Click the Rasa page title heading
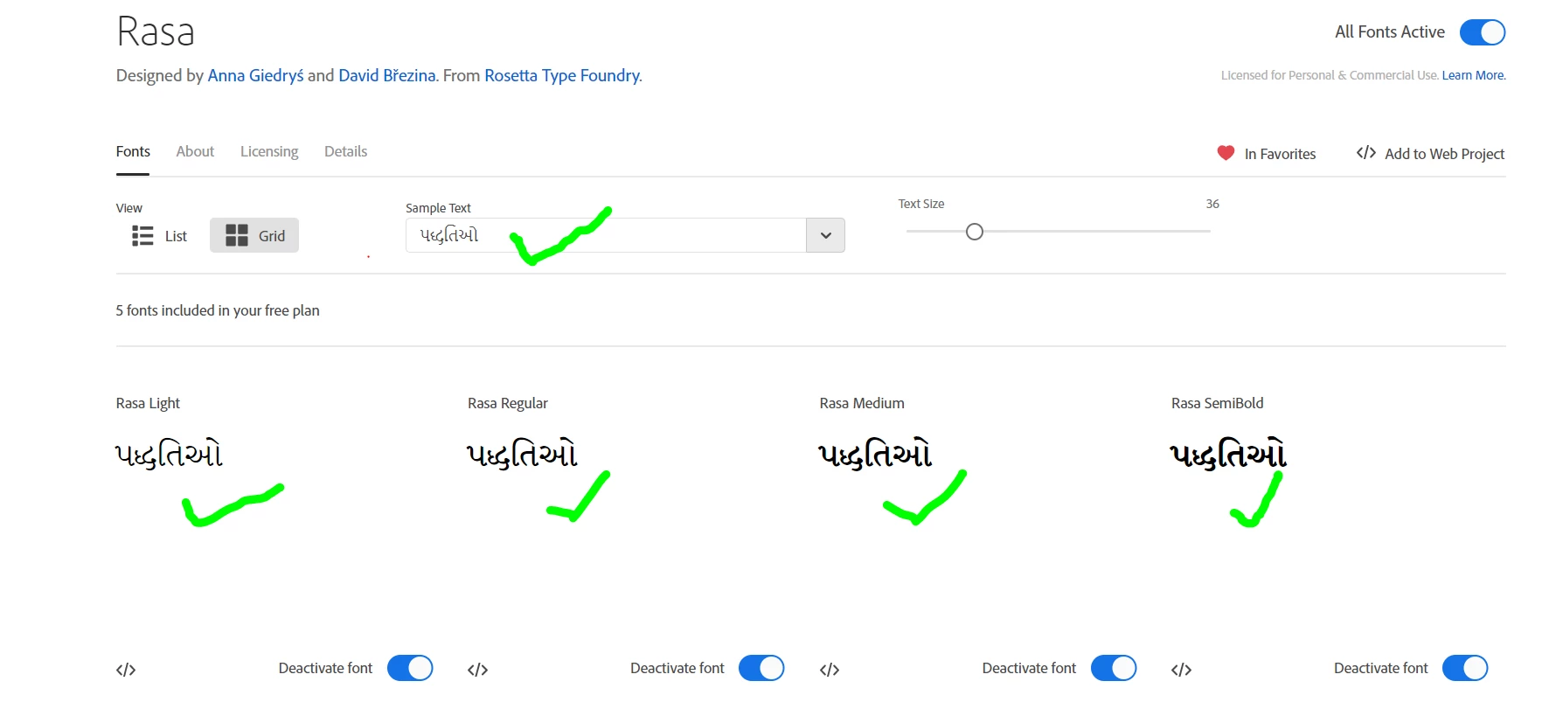The width and height of the screenshot is (1542, 723). click(x=156, y=32)
